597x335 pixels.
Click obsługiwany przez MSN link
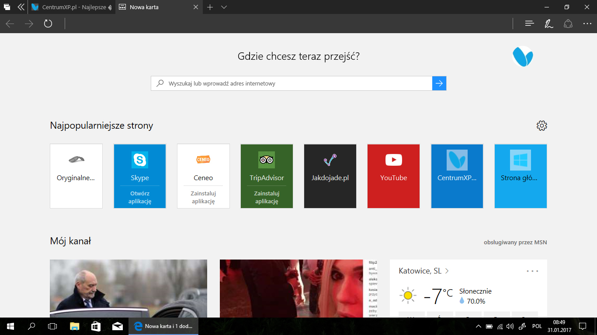click(x=515, y=242)
